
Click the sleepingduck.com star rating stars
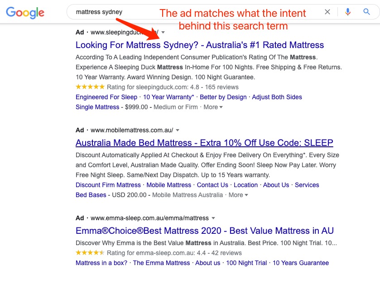90,87
